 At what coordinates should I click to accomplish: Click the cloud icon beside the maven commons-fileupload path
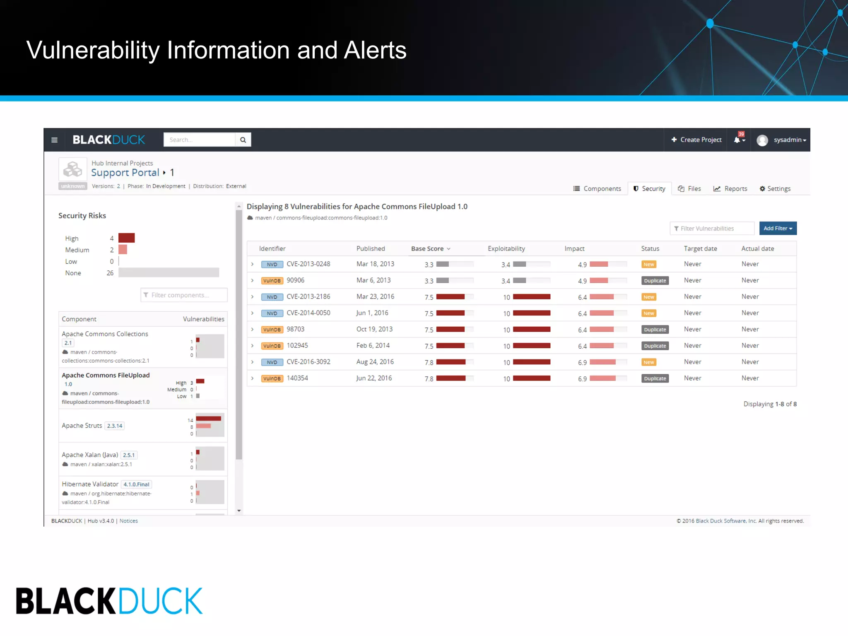pyautogui.click(x=250, y=218)
